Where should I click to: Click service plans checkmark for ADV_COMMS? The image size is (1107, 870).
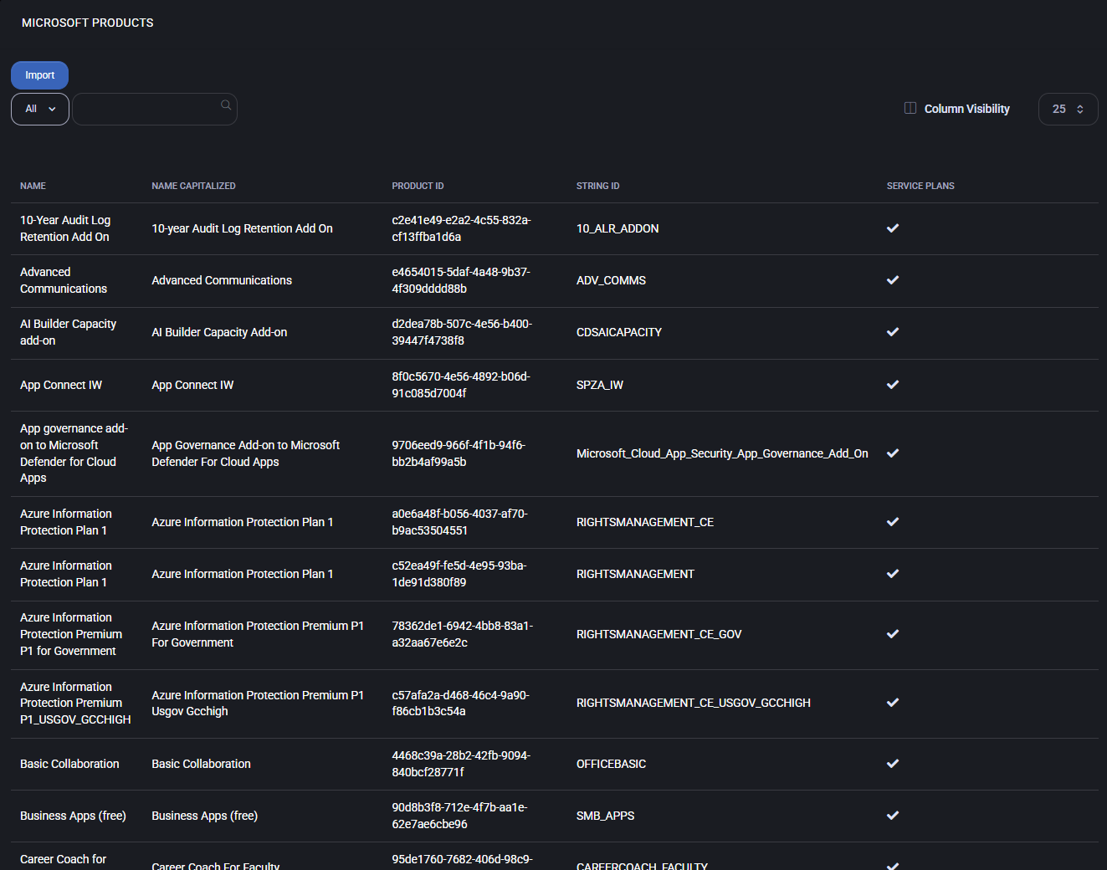click(x=893, y=280)
